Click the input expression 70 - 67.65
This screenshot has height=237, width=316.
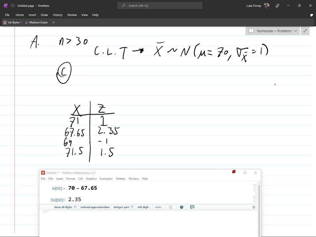(x=83, y=188)
